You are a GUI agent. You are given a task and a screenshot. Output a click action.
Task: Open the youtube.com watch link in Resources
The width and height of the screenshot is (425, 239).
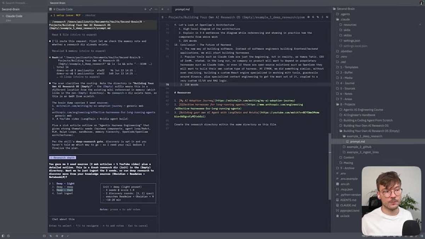(x=246, y=114)
